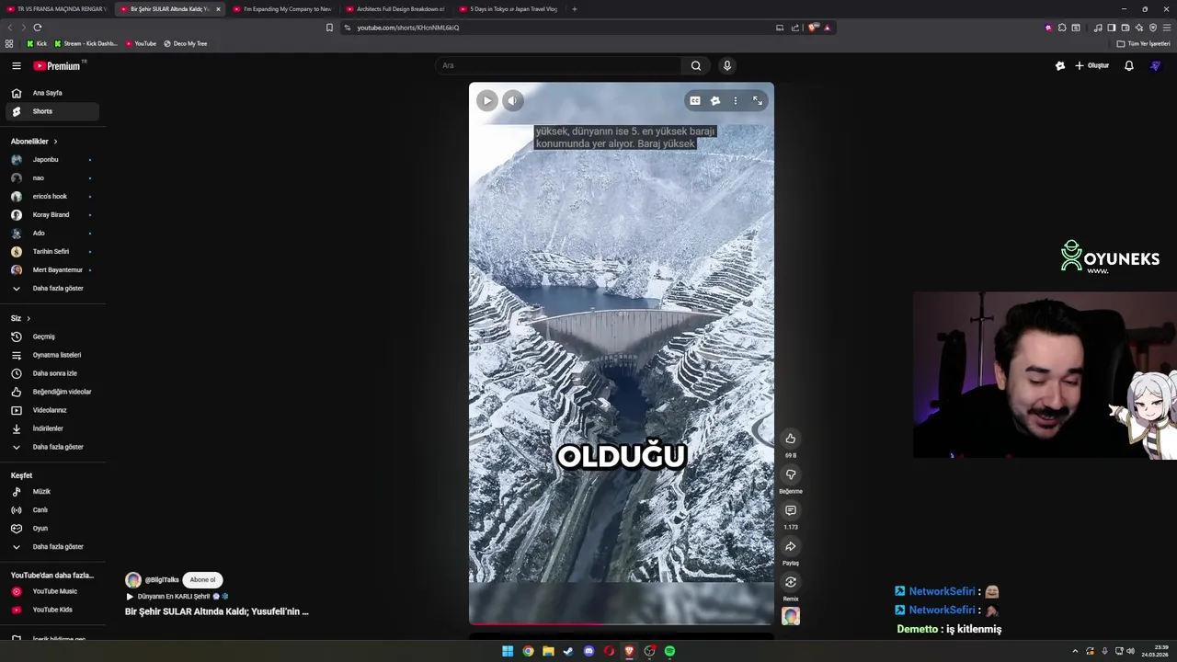Open the account avatar menu
This screenshot has width=1177, height=662.
(1156, 65)
